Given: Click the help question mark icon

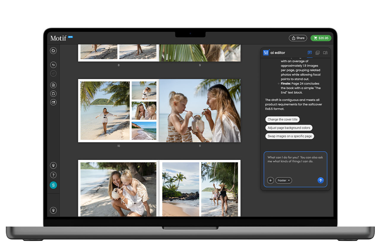Looking at the screenshot, I should [x=53, y=175].
